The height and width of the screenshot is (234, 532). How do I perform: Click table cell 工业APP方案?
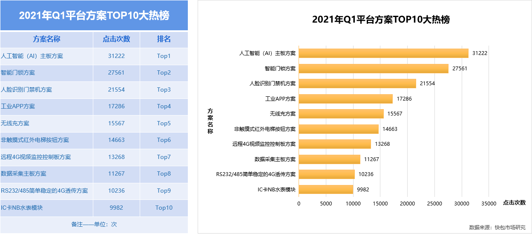point(47,107)
